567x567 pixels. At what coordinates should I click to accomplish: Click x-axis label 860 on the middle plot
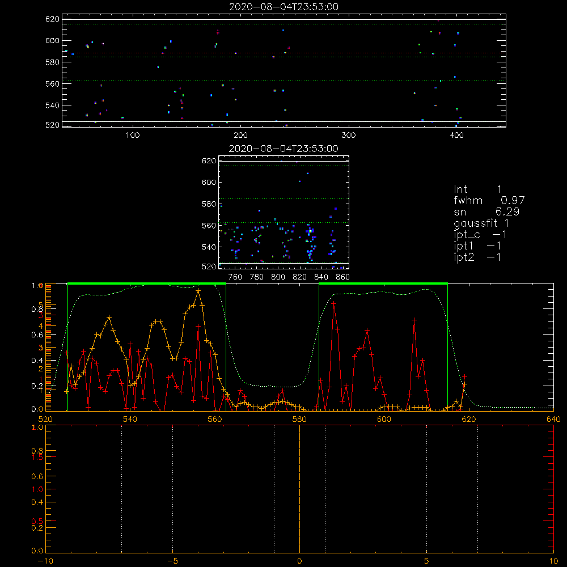point(343,277)
